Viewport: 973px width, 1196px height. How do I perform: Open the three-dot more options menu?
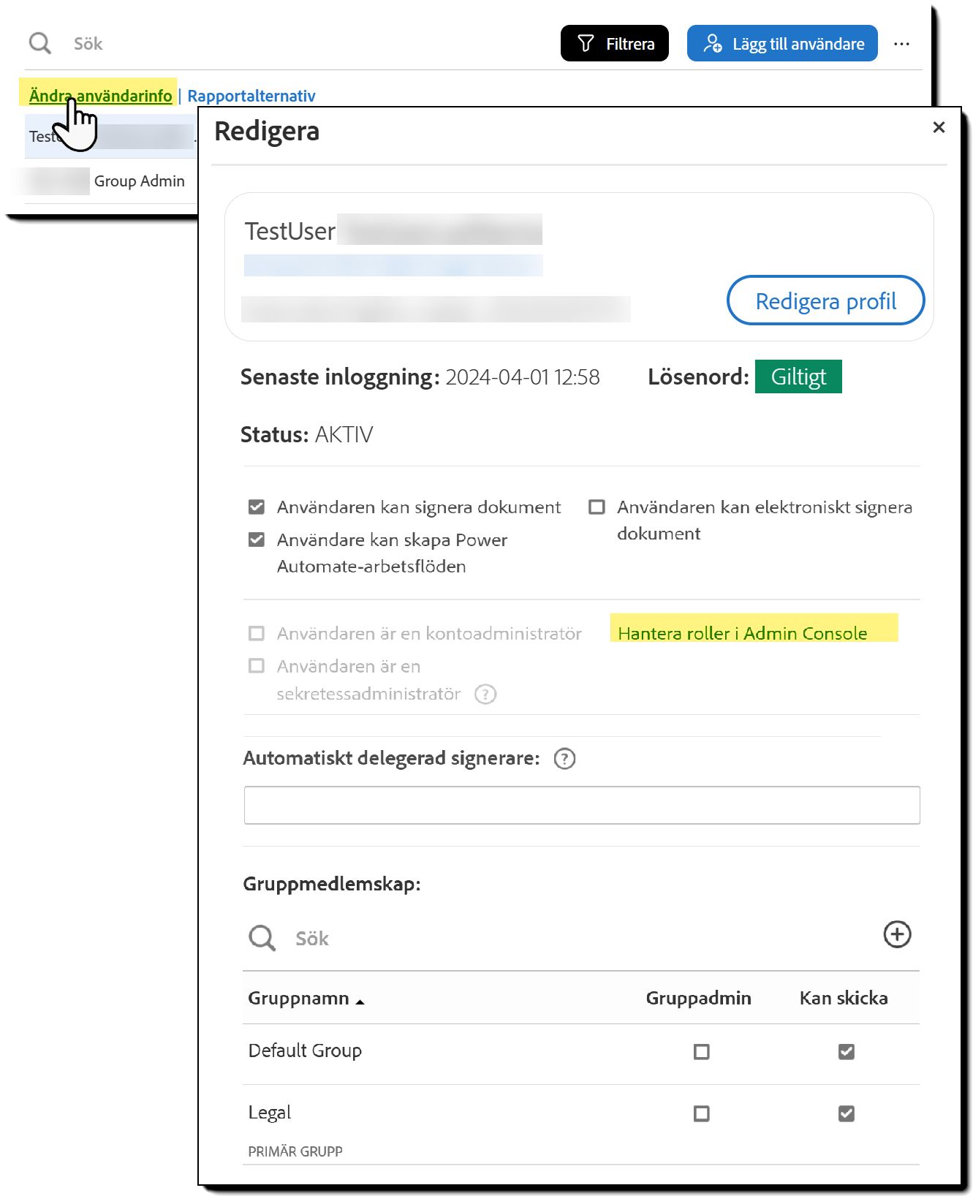pos(901,44)
